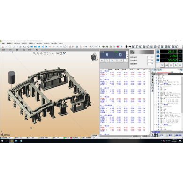Screen dimensions: 183x183
Task: Select the last tab below the main toolbar
Action: 37,50
